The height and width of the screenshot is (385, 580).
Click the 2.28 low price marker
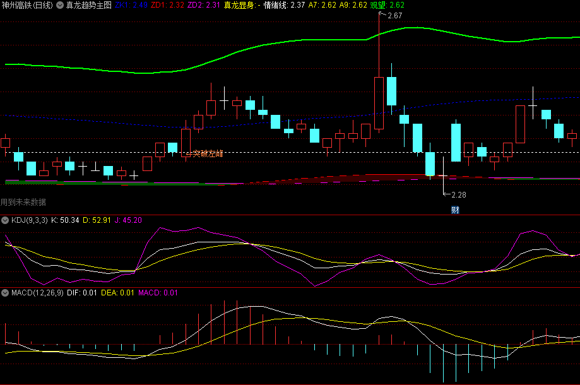tap(459, 195)
